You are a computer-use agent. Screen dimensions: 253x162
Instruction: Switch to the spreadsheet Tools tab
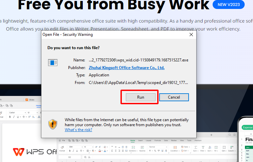tap(189, 140)
